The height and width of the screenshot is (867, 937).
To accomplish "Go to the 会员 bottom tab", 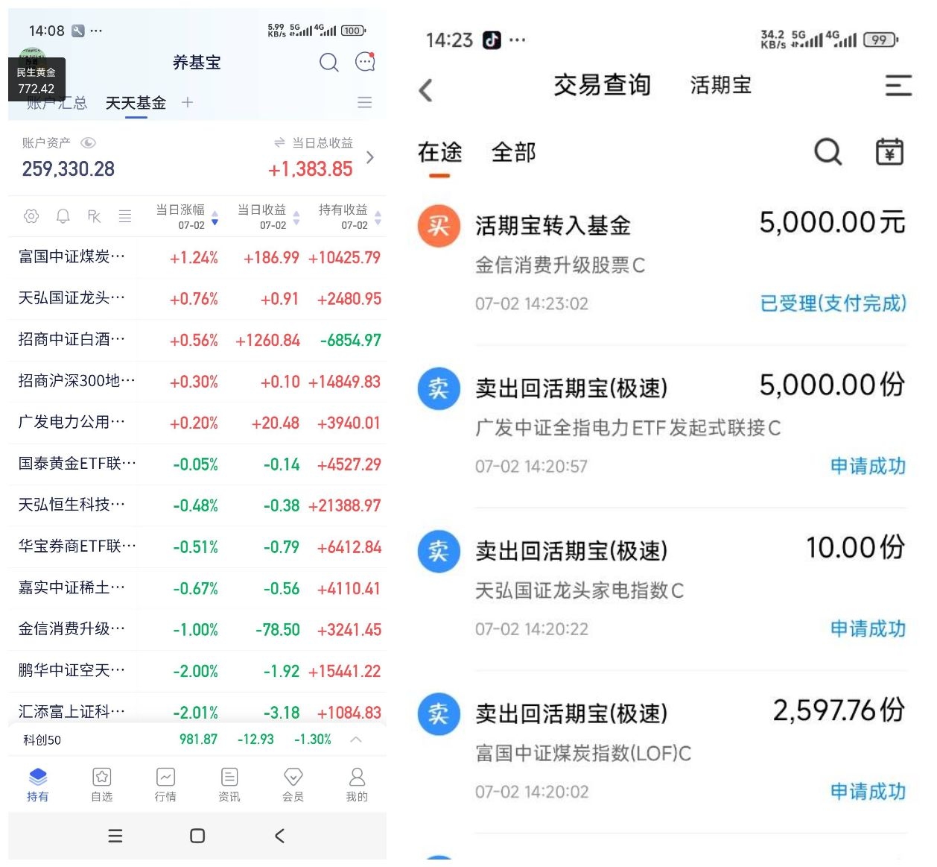I will pos(293,784).
